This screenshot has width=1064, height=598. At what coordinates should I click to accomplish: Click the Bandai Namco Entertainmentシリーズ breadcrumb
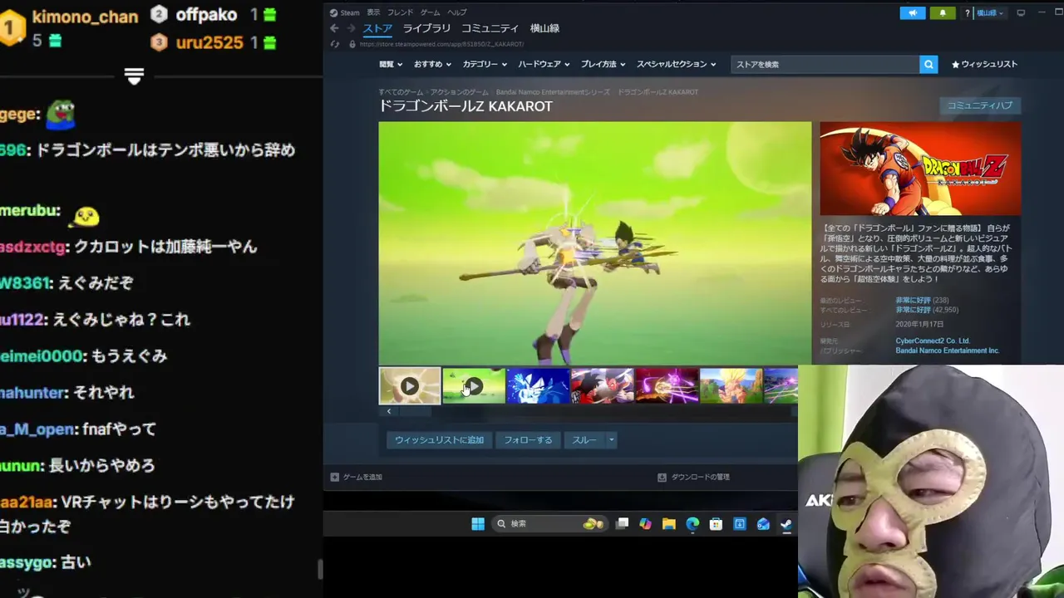tap(552, 92)
